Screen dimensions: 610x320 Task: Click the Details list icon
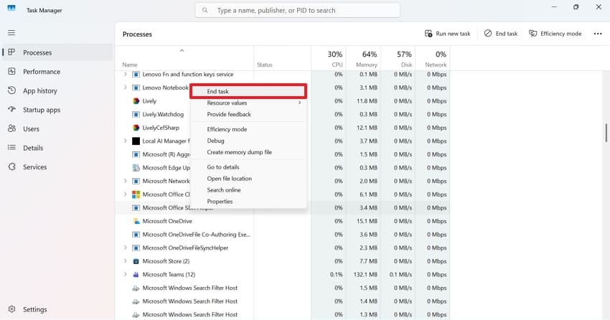11,147
